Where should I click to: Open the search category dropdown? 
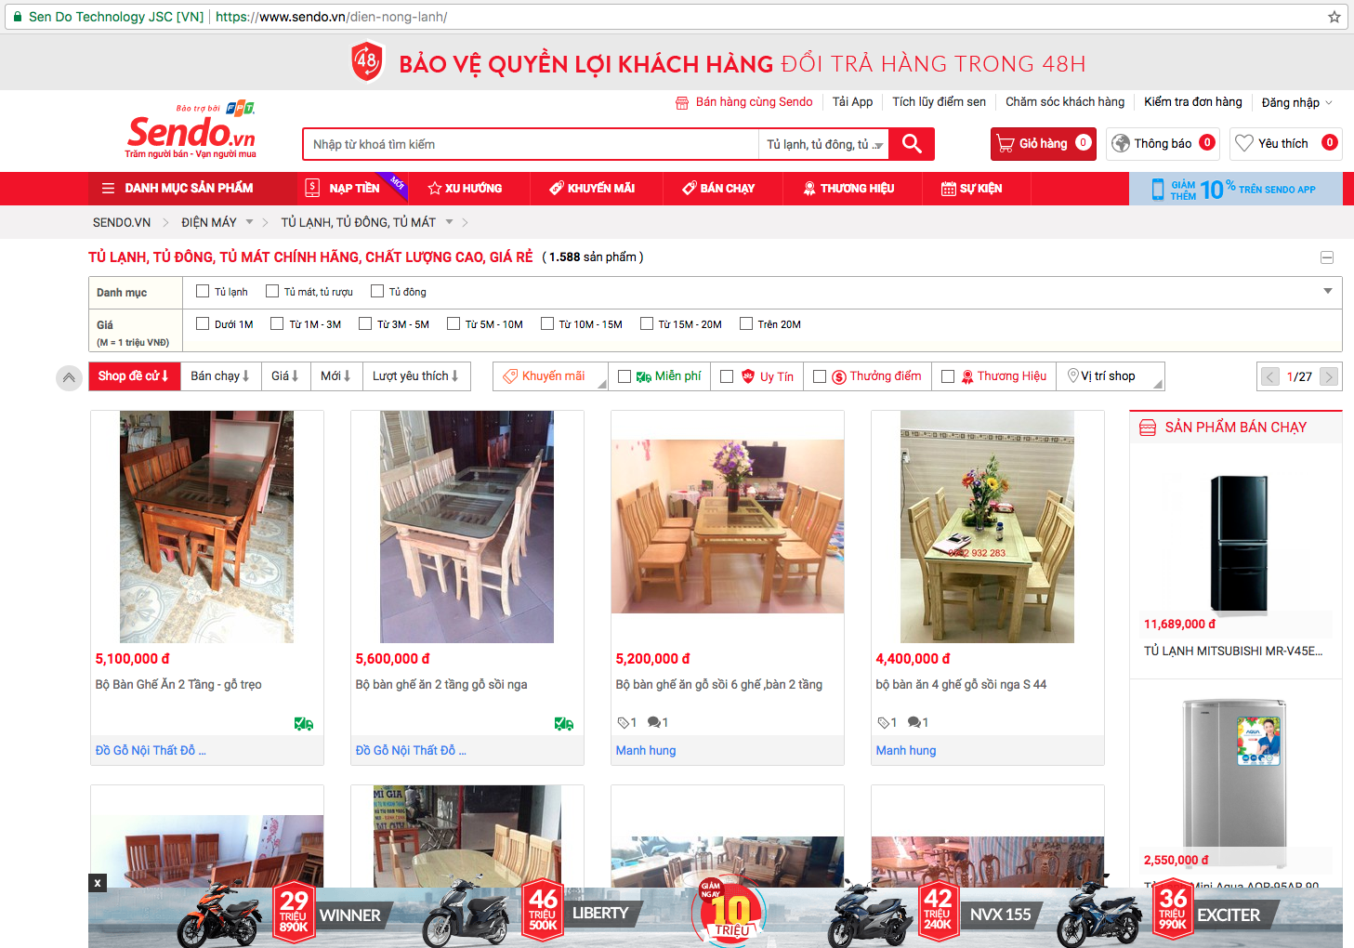[823, 144]
